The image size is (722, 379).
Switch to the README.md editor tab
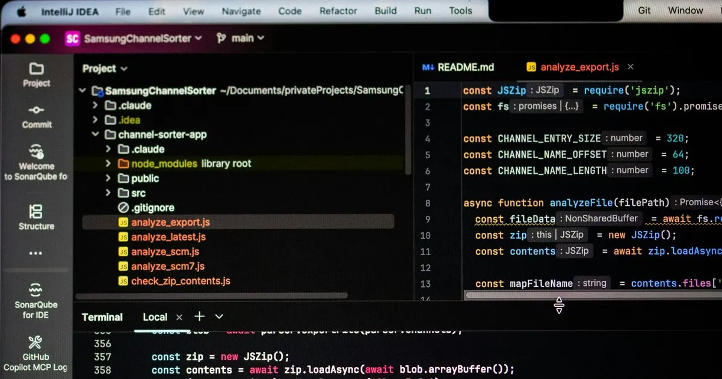coord(458,67)
